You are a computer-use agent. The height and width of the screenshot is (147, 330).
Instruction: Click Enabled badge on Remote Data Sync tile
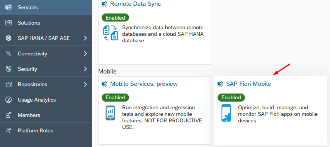(115, 18)
